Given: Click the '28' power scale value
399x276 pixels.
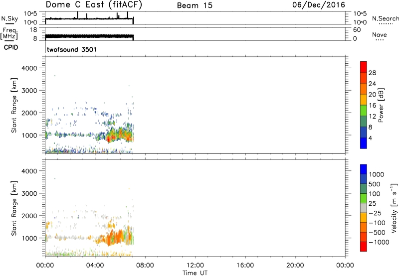Looking at the screenshot, I should pos(372,73).
